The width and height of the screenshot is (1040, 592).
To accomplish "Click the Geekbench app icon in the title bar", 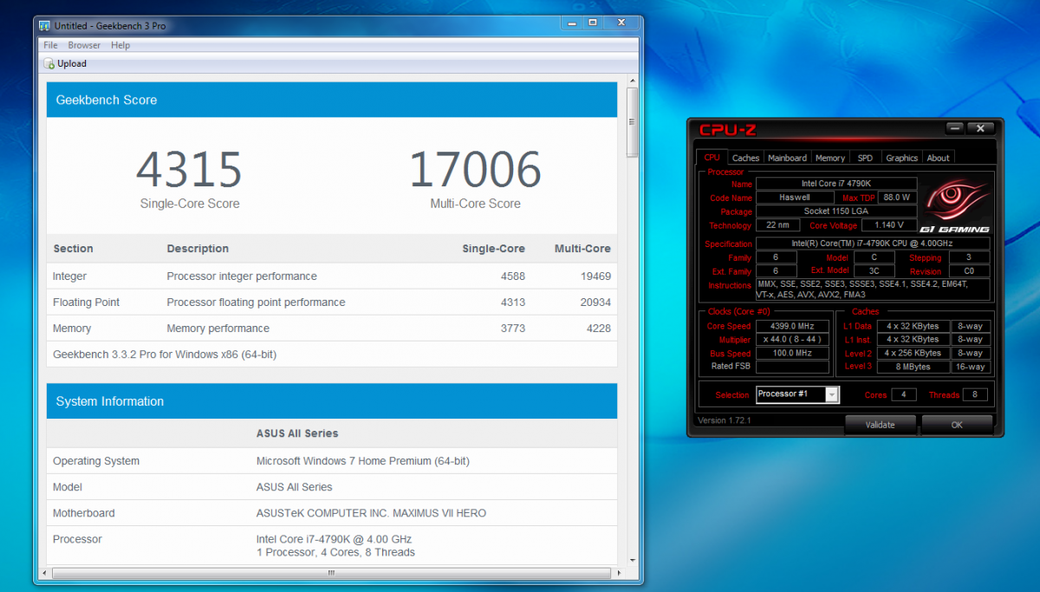I will (44, 25).
